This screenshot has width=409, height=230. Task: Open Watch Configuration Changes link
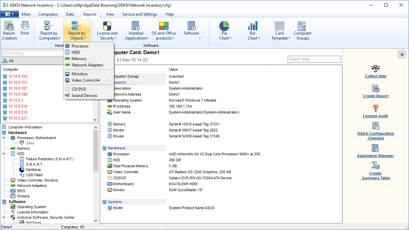(375, 136)
